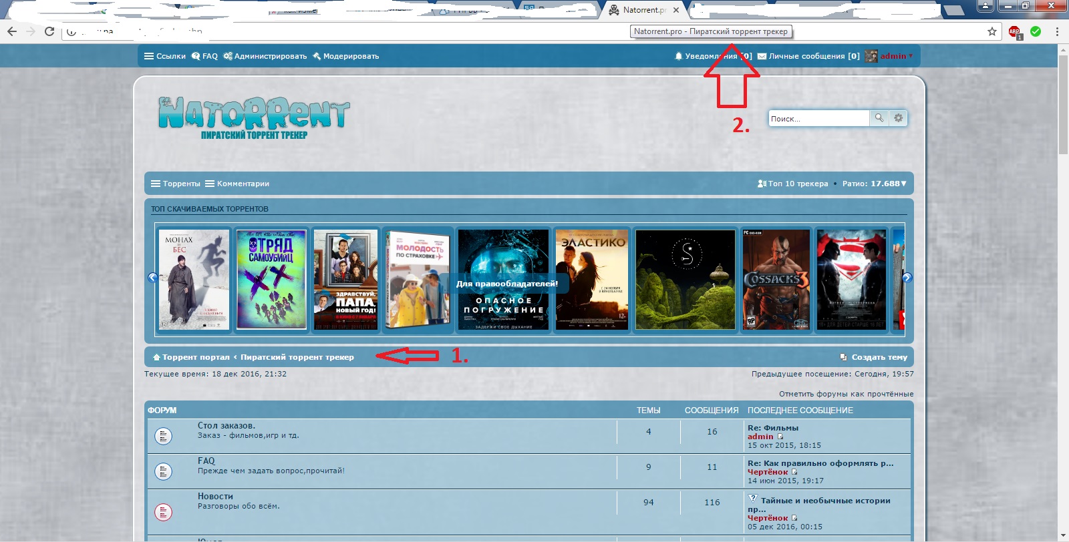Click the admin avatar image
The image size is (1069, 542).
(871, 56)
